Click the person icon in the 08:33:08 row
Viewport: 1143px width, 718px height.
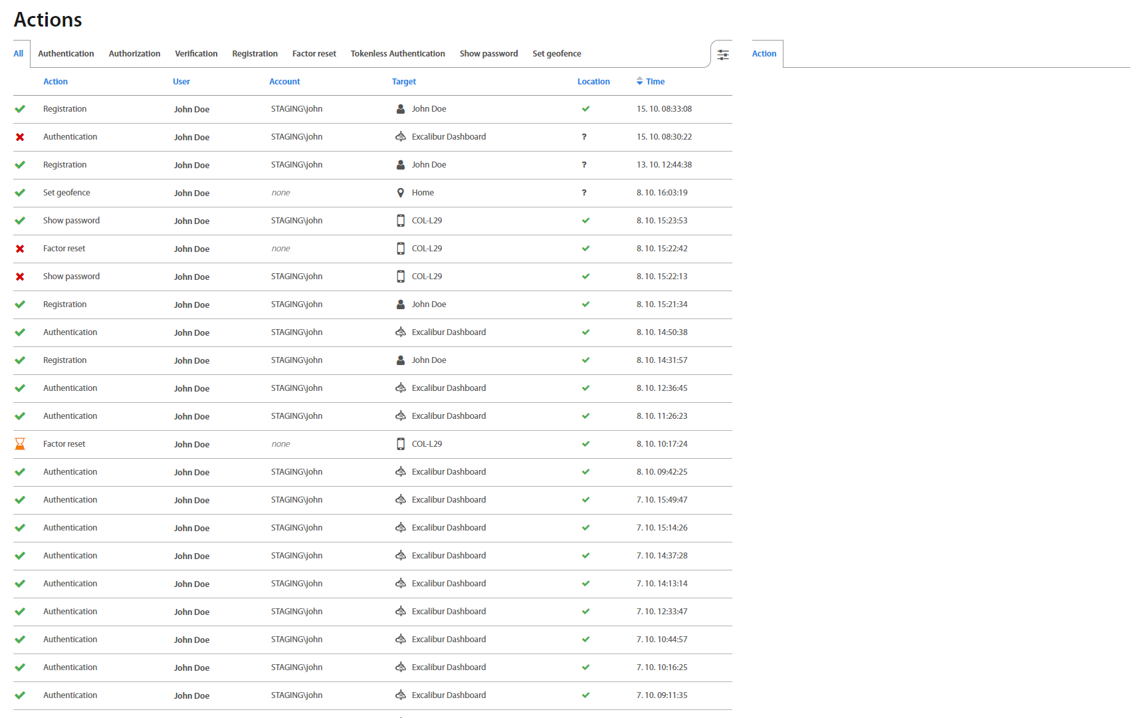tap(400, 109)
